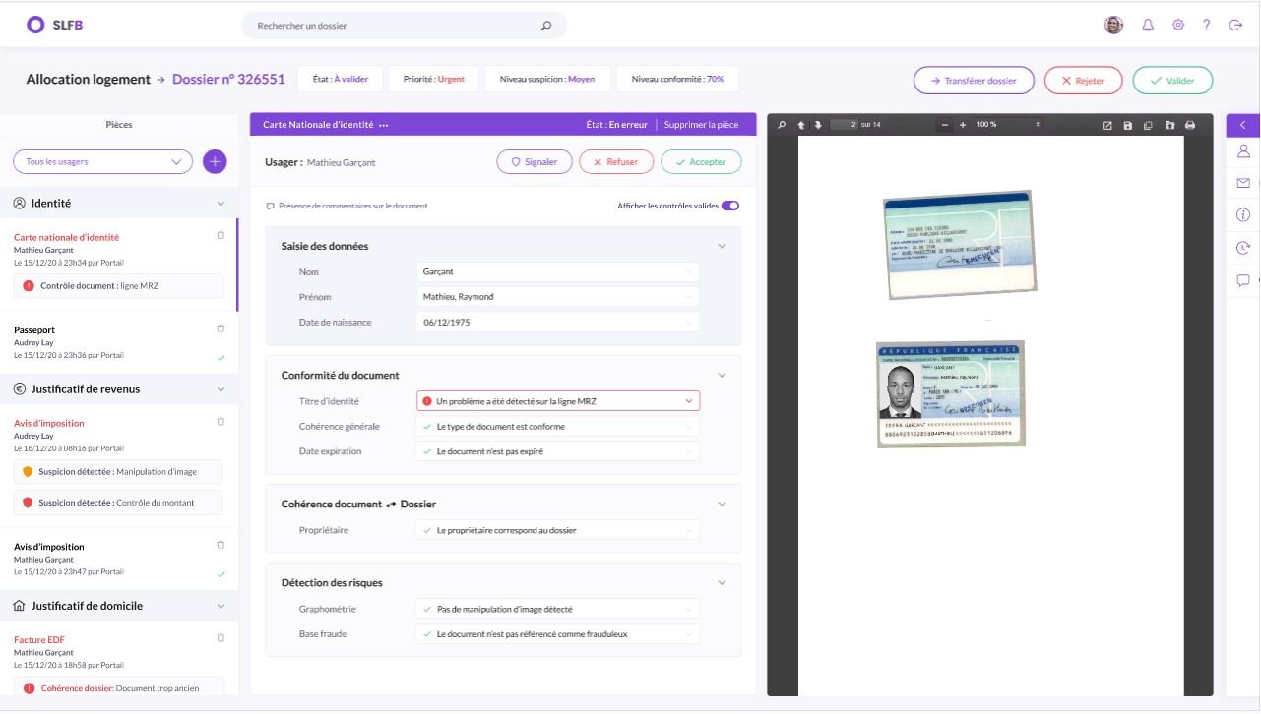
Task: Zoom in the document with plus icon
Action: [x=962, y=125]
